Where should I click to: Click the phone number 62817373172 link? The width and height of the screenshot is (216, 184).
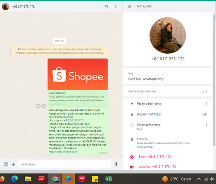[75, 120]
